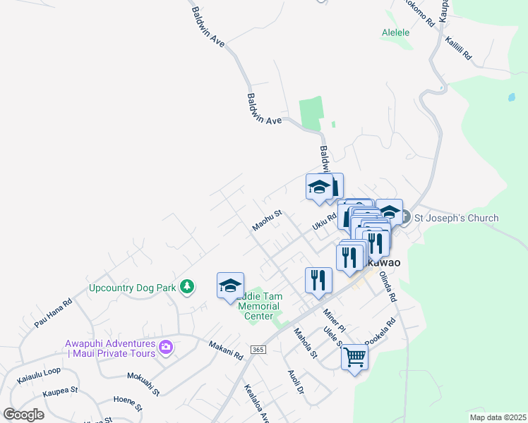Open Awapuhi Adventures Maui Private Tours label
The width and height of the screenshot is (528, 423).
click(110, 348)
